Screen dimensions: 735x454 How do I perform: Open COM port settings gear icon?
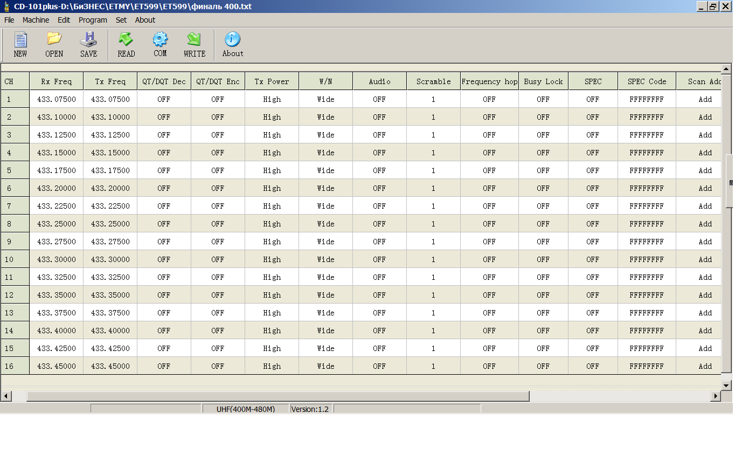point(160,45)
